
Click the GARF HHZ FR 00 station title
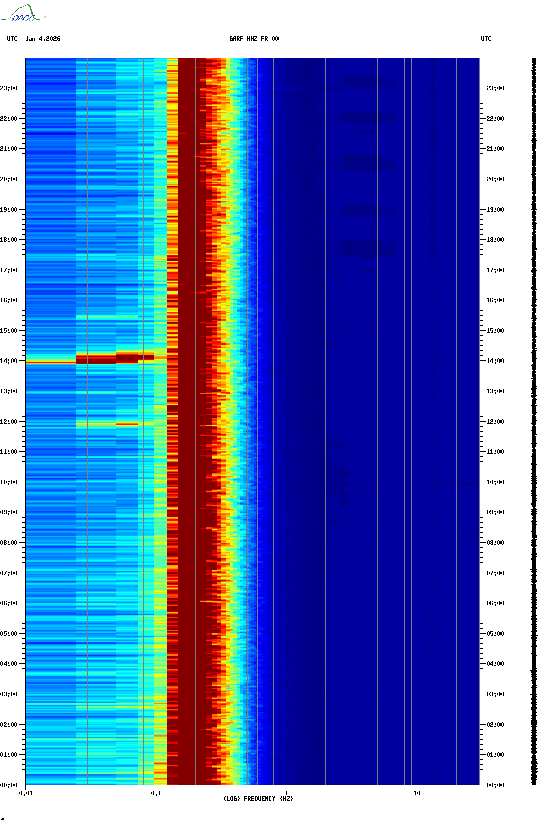[253, 39]
